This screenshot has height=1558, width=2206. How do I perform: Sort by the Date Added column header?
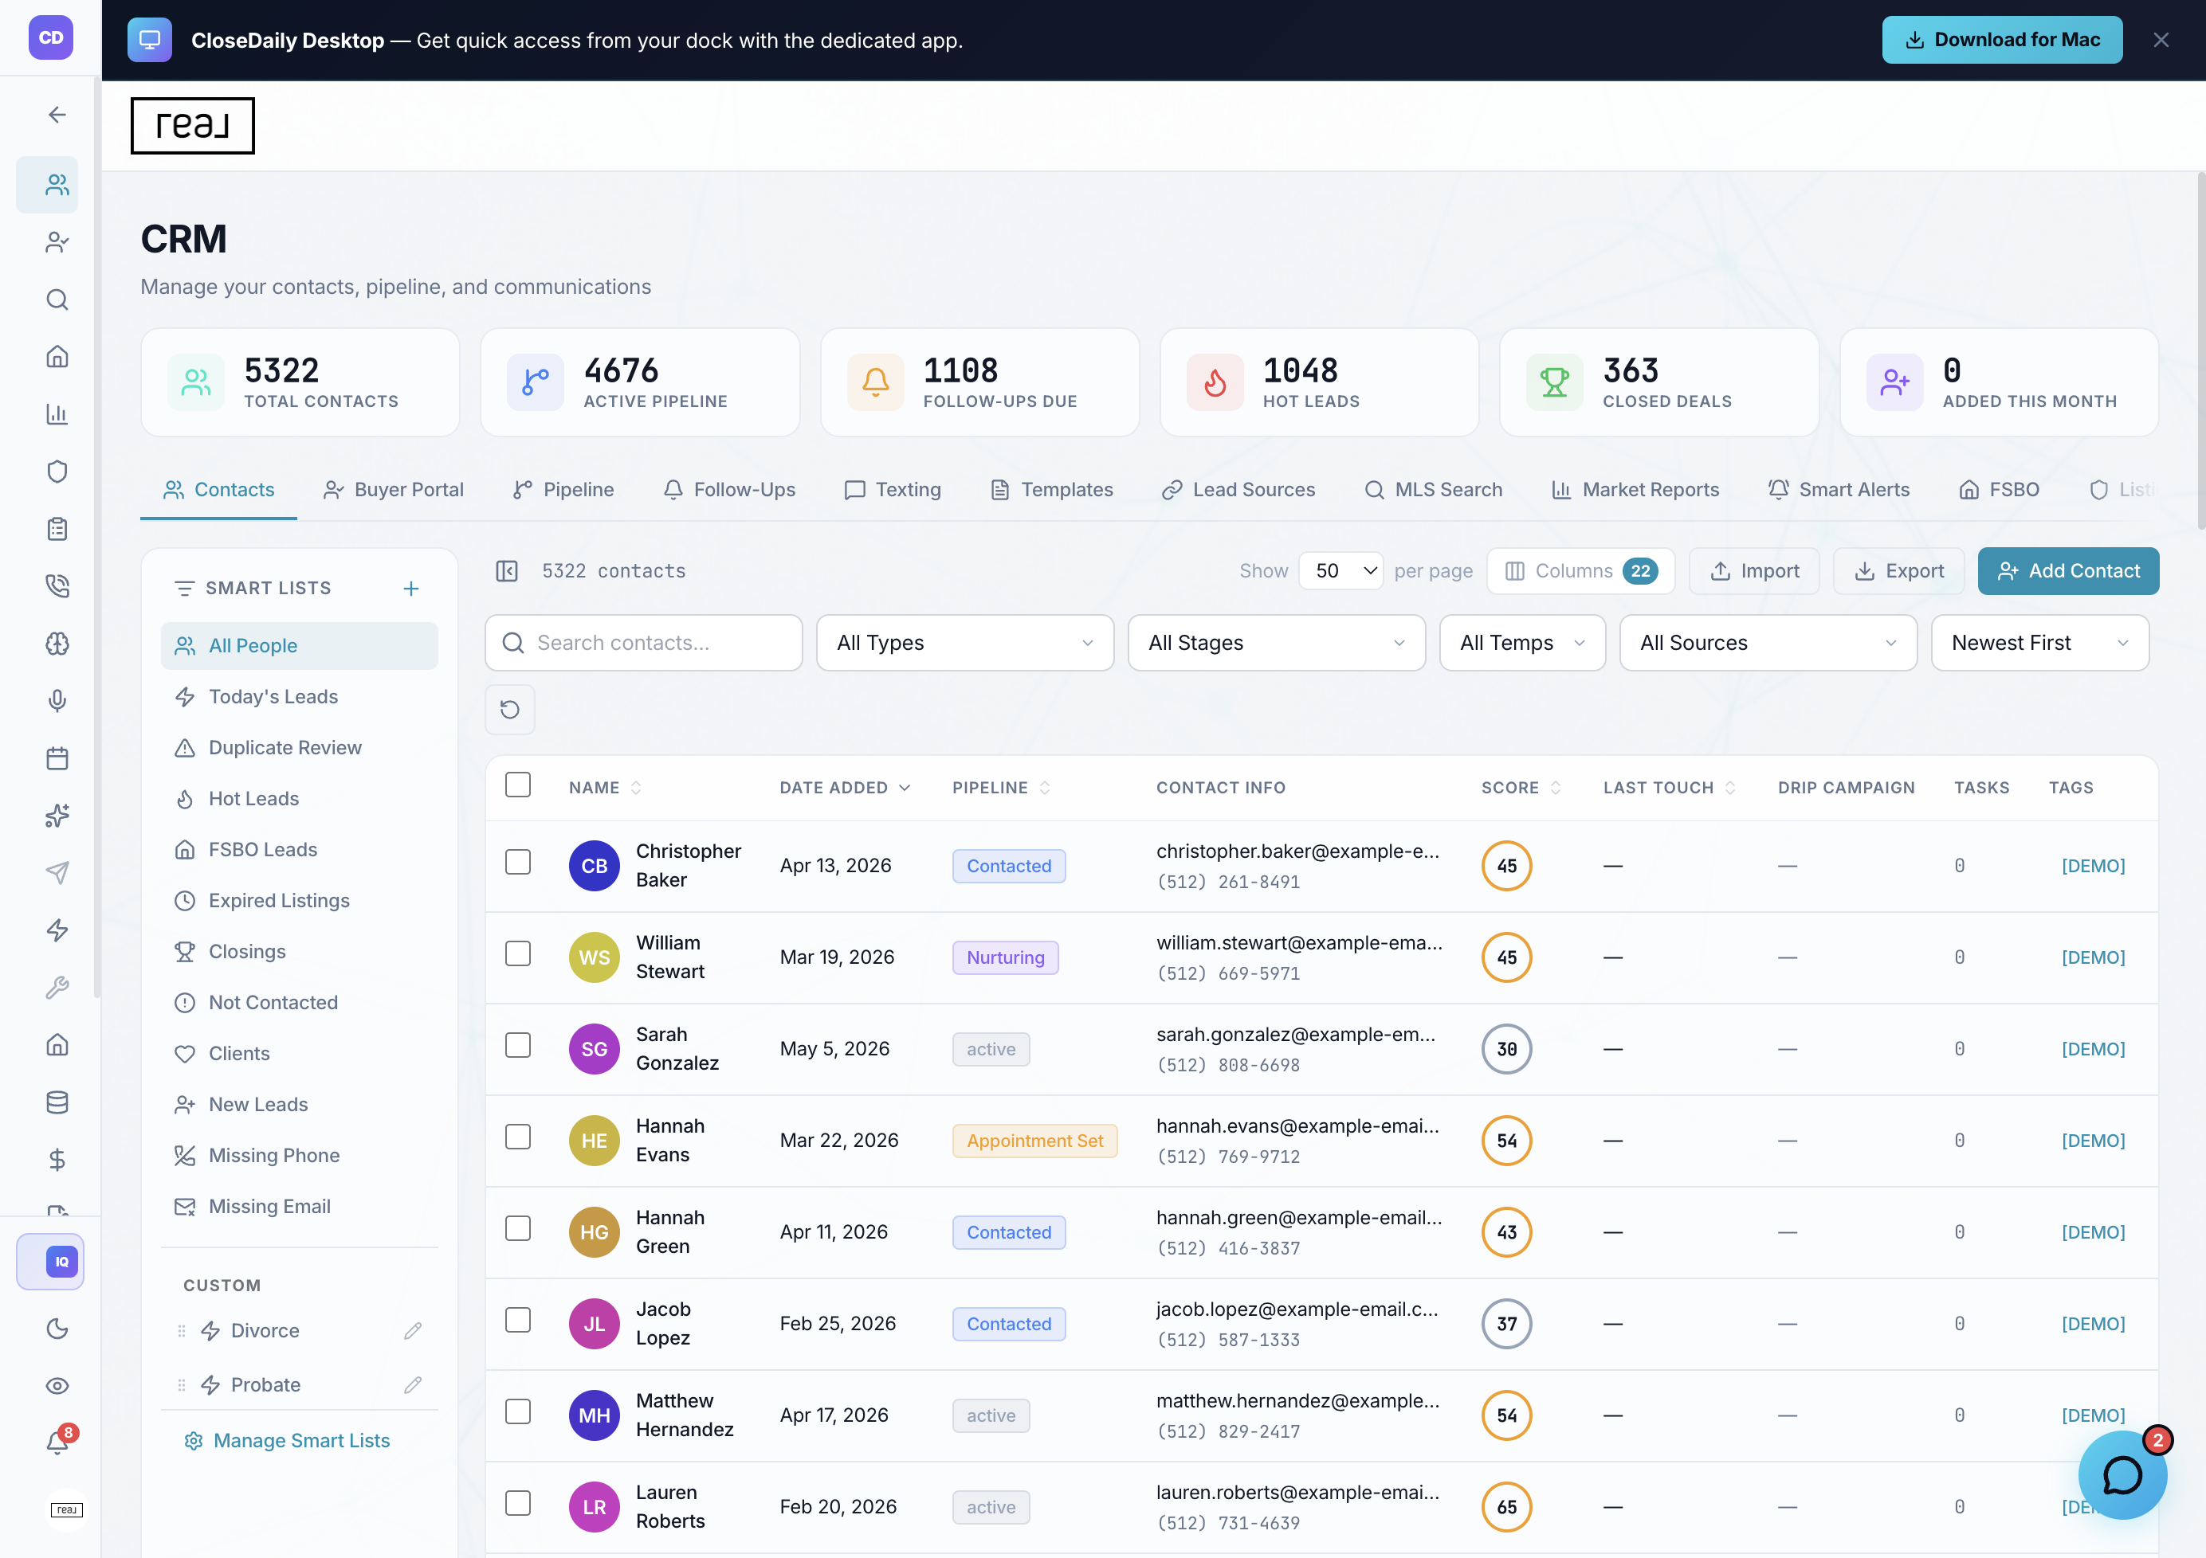tap(845, 789)
